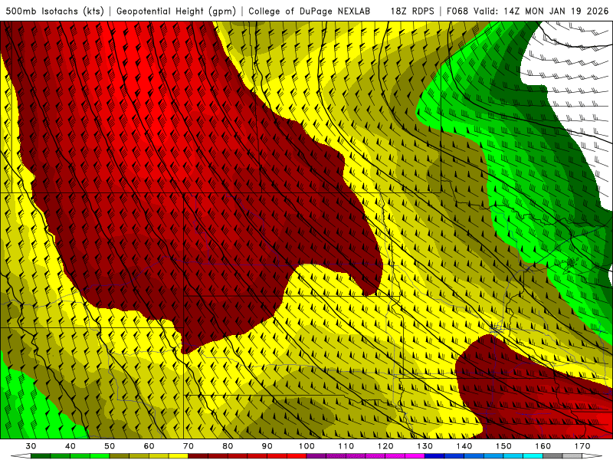Click the 170 label on the color scale

pos(582,446)
